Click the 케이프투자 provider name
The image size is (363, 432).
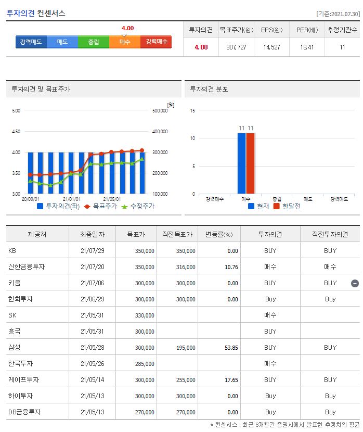(24, 379)
